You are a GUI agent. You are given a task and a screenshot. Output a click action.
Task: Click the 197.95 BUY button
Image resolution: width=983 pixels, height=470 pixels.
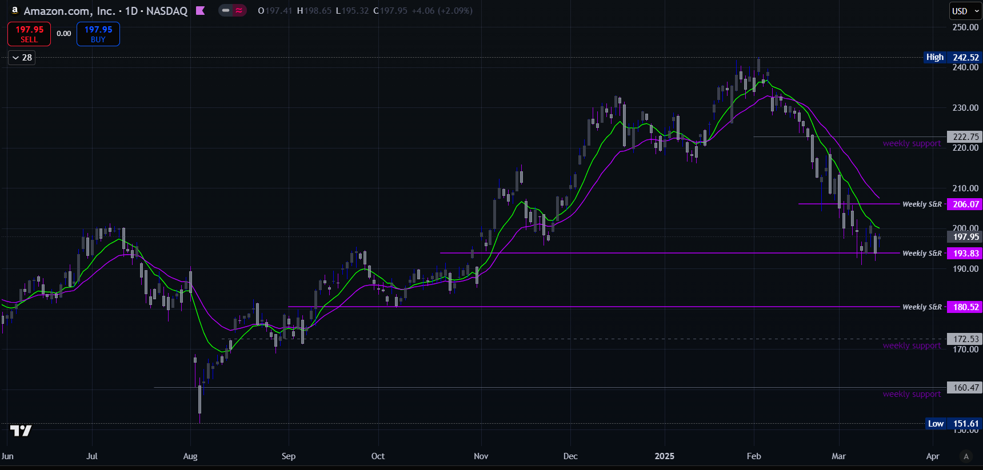tap(98, 34)
